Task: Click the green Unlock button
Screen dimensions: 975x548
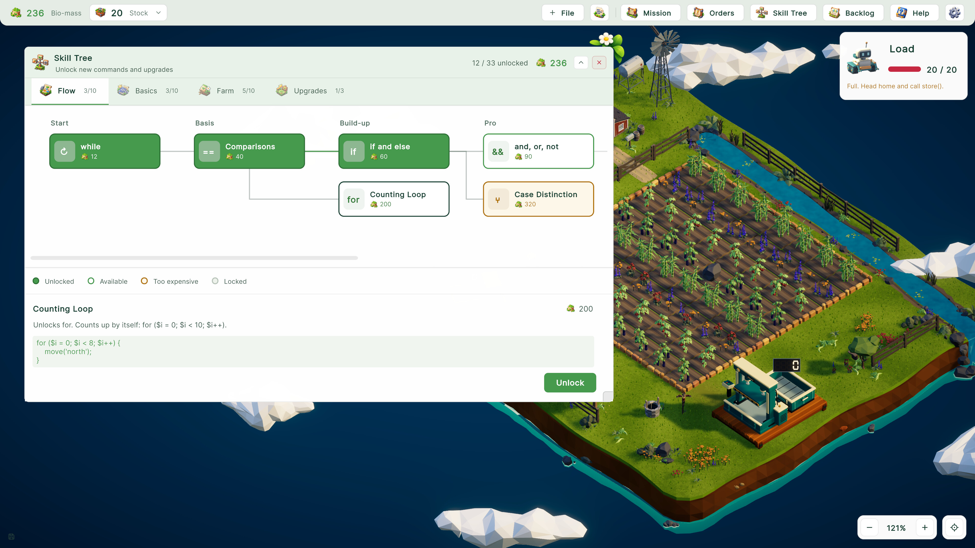Action: pyautogui.click(x=570, y=383)
